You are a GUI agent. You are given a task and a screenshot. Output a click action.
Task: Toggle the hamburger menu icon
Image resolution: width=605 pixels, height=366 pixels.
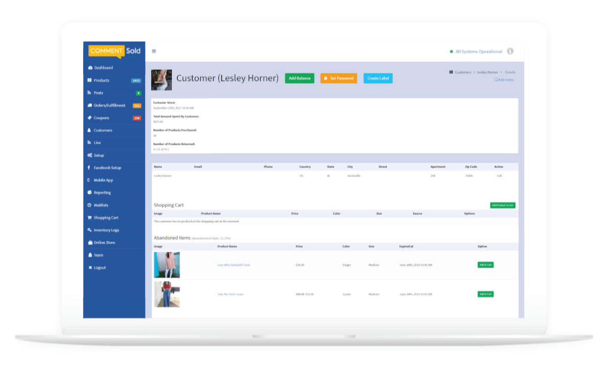tap(154, 51)
